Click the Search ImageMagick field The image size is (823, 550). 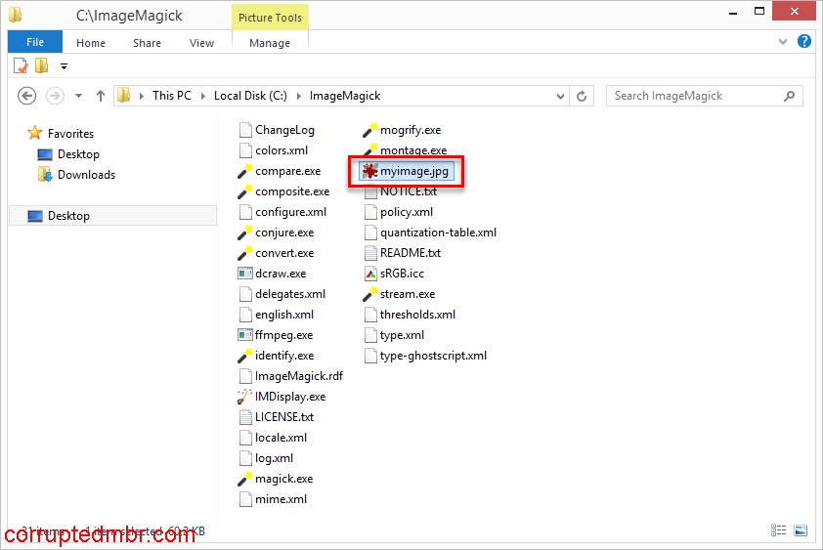[694, 96]
